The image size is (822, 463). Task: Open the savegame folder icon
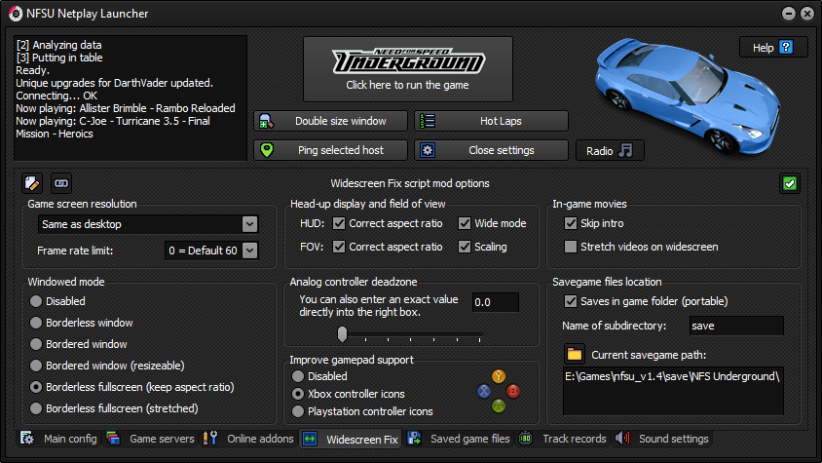pyautogui.click(x=574, y=355)
